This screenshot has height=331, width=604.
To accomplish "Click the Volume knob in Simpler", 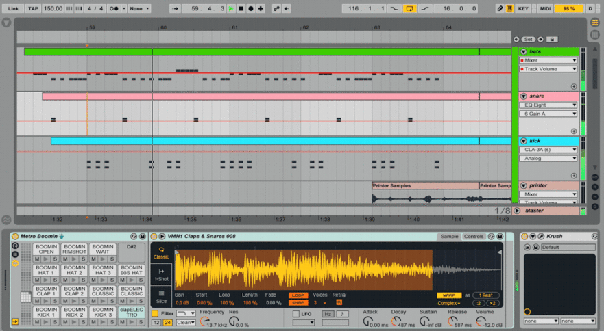I will tap(481, 321).
